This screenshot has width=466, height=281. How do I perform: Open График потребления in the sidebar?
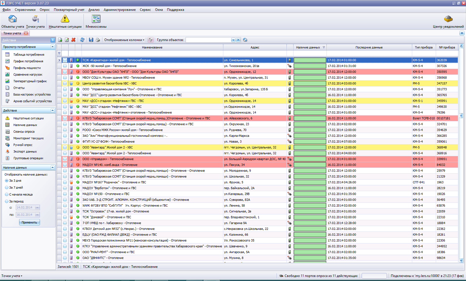pos(28,61)
